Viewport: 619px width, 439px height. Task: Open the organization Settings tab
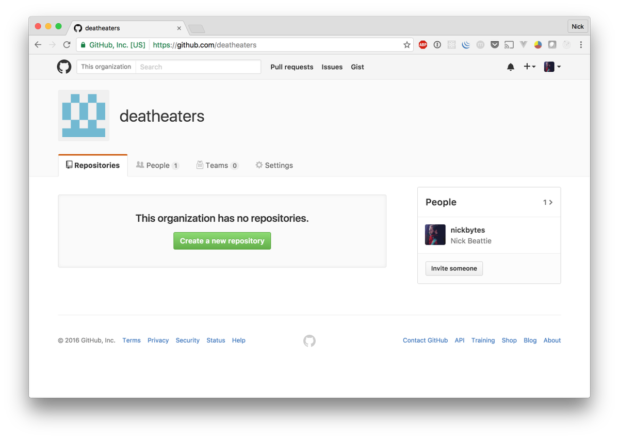pos(274,165)
